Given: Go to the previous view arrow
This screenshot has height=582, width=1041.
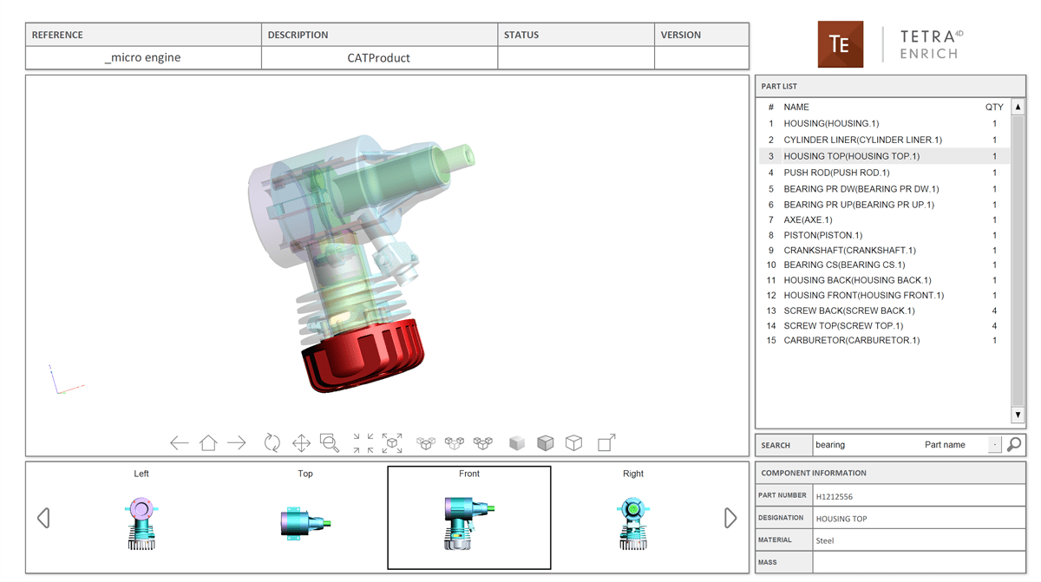Looking at the screenshot, I should coord(180,443).
